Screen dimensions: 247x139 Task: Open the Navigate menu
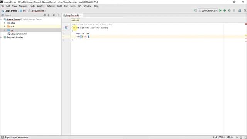(23, 6)
